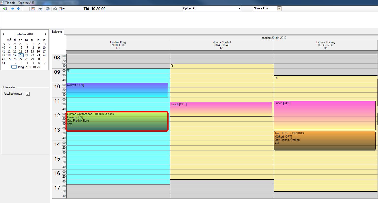
Task: Click the exit door toolbar icon
Action: (x=5, y=9)
